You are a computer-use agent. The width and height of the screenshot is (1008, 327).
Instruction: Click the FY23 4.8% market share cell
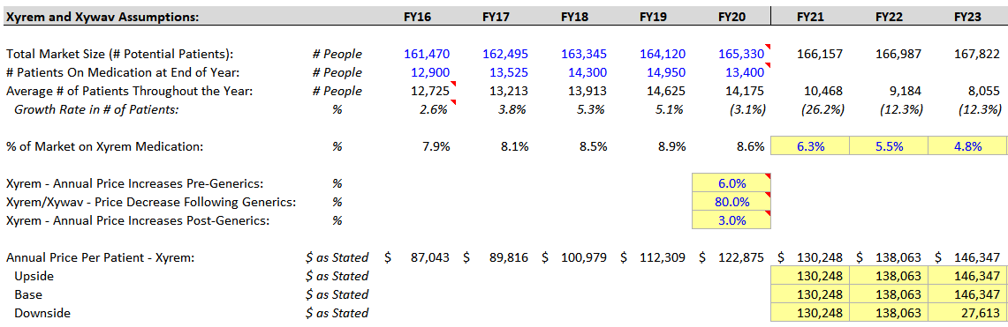click(x=967, y=146)
